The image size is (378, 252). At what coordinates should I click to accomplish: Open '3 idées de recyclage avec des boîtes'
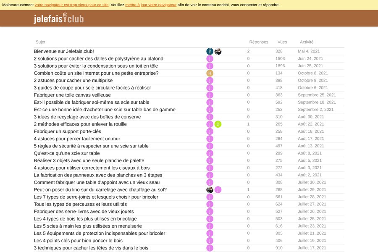[x=87, y=117]
